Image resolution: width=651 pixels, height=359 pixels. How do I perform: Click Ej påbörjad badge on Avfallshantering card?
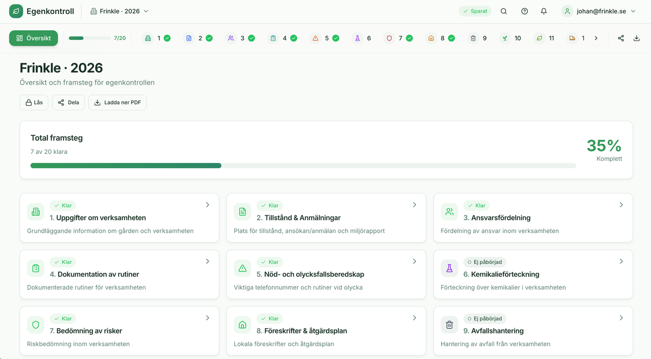484,318
